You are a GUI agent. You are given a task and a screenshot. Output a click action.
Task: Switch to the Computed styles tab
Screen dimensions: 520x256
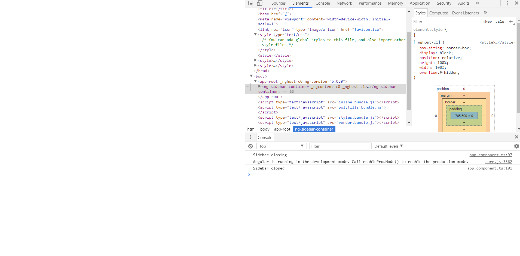click(439, 13)
